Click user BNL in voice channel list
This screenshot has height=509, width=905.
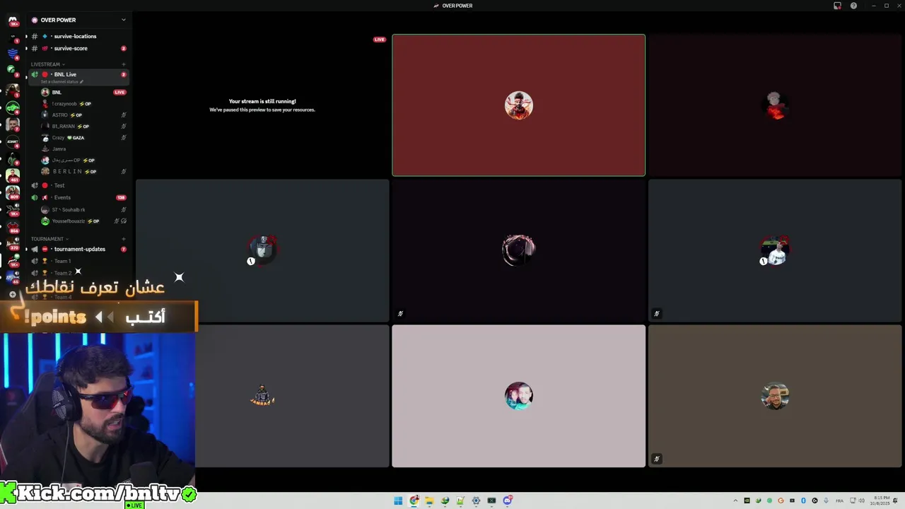click(x=57, y=92)
